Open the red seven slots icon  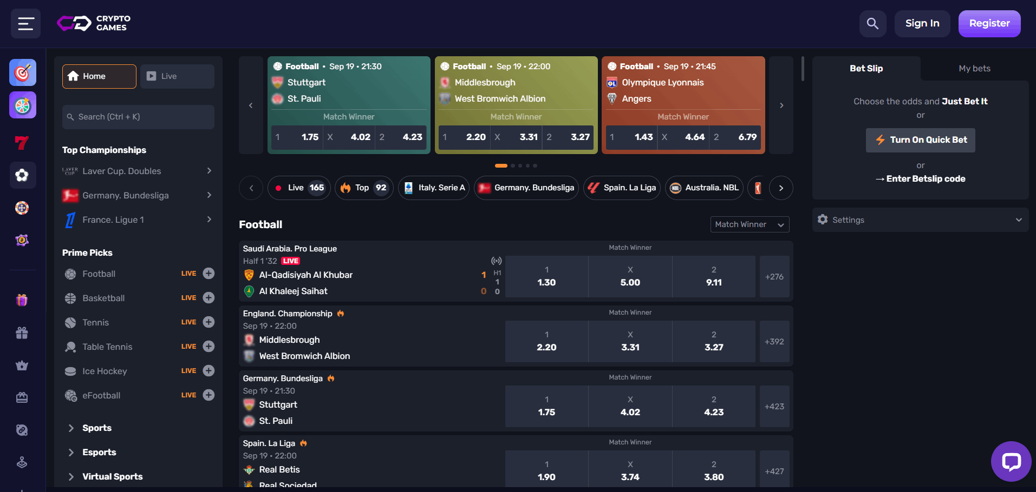click(22, 143)
